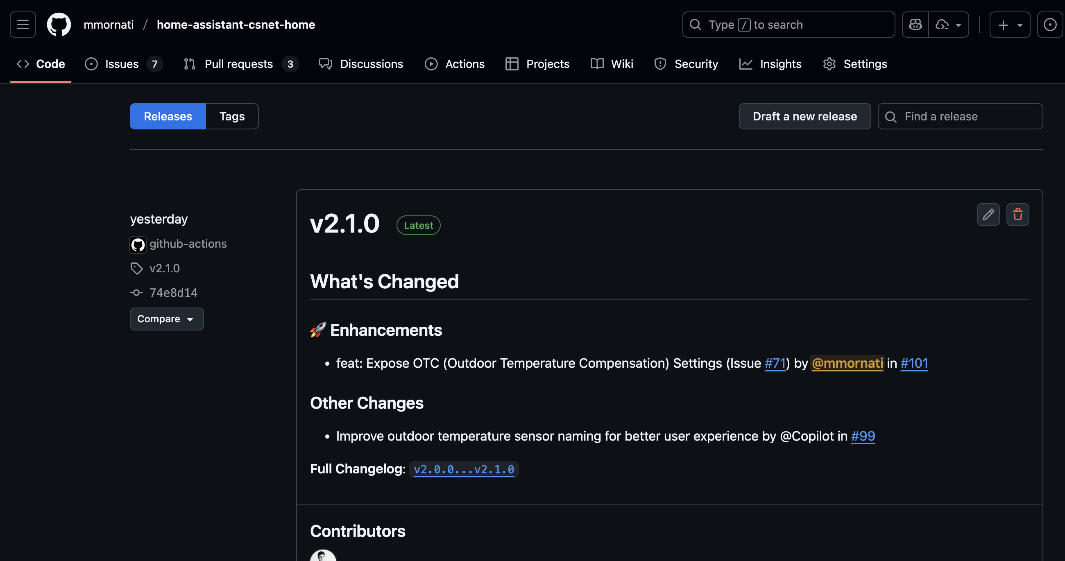Open your profile avatar menu
The image size is (1065, 561).
click(1050, 25)
